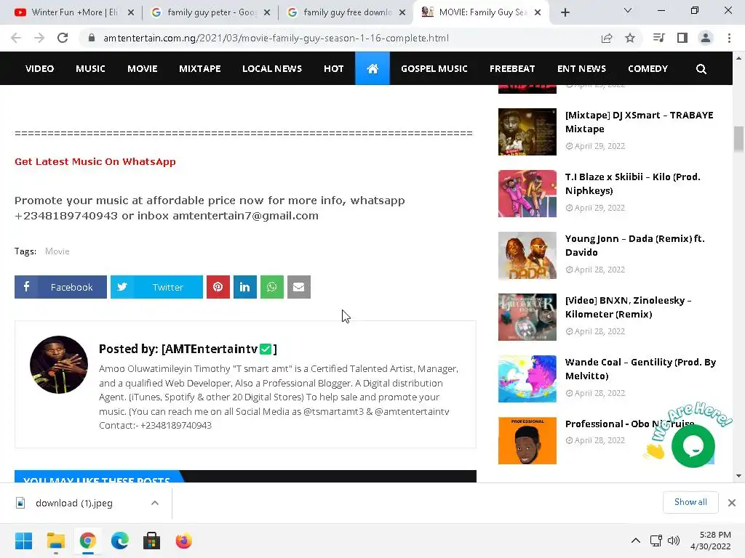This screenshot has height=558, width=745.
Task: Open the MOVIE menu item
Action: coord(142,69)
